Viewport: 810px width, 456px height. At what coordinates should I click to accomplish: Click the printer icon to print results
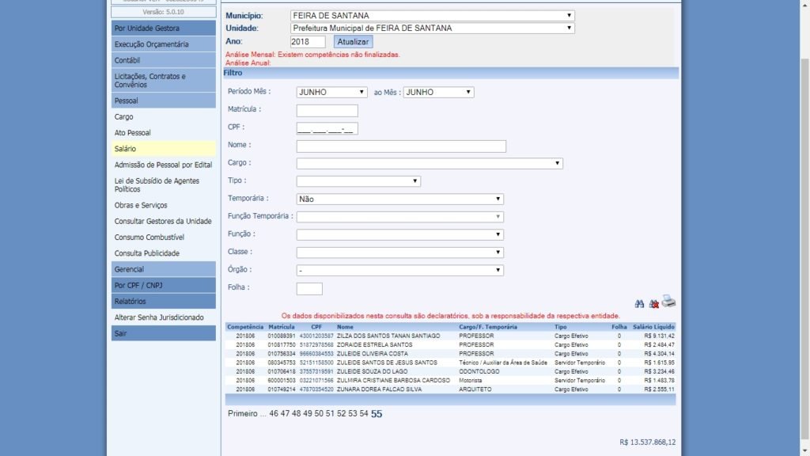[668, 302]
